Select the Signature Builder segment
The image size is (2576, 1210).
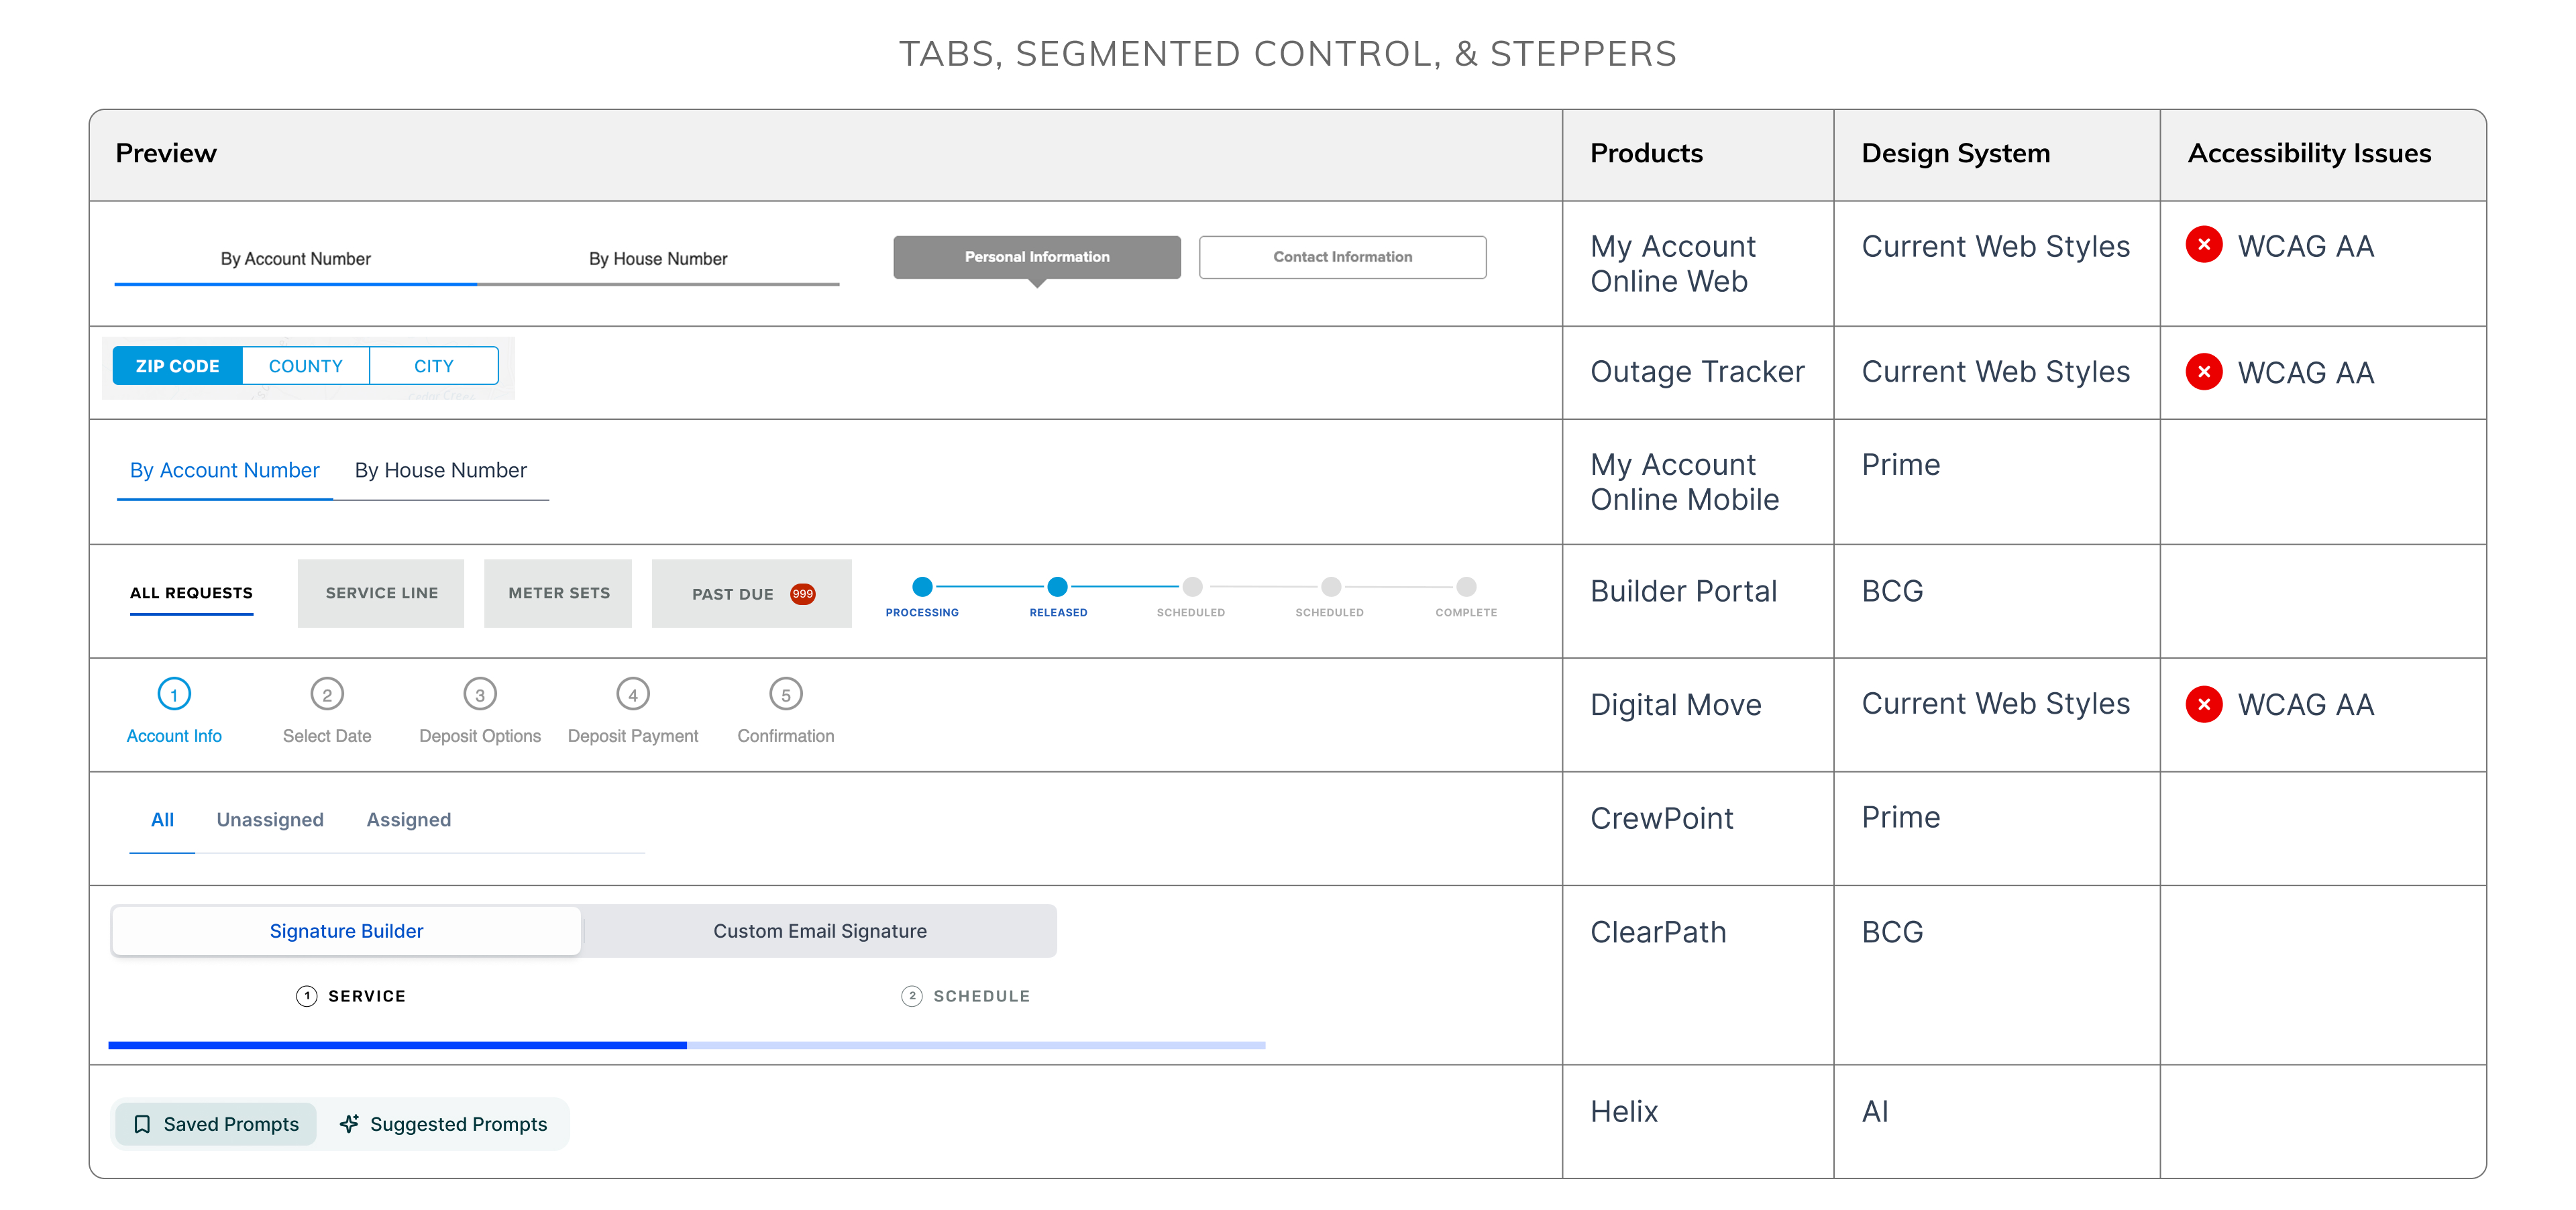click(x=346, y=931)
